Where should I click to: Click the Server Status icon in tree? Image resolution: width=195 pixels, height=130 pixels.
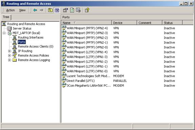[x=9, y=29]
